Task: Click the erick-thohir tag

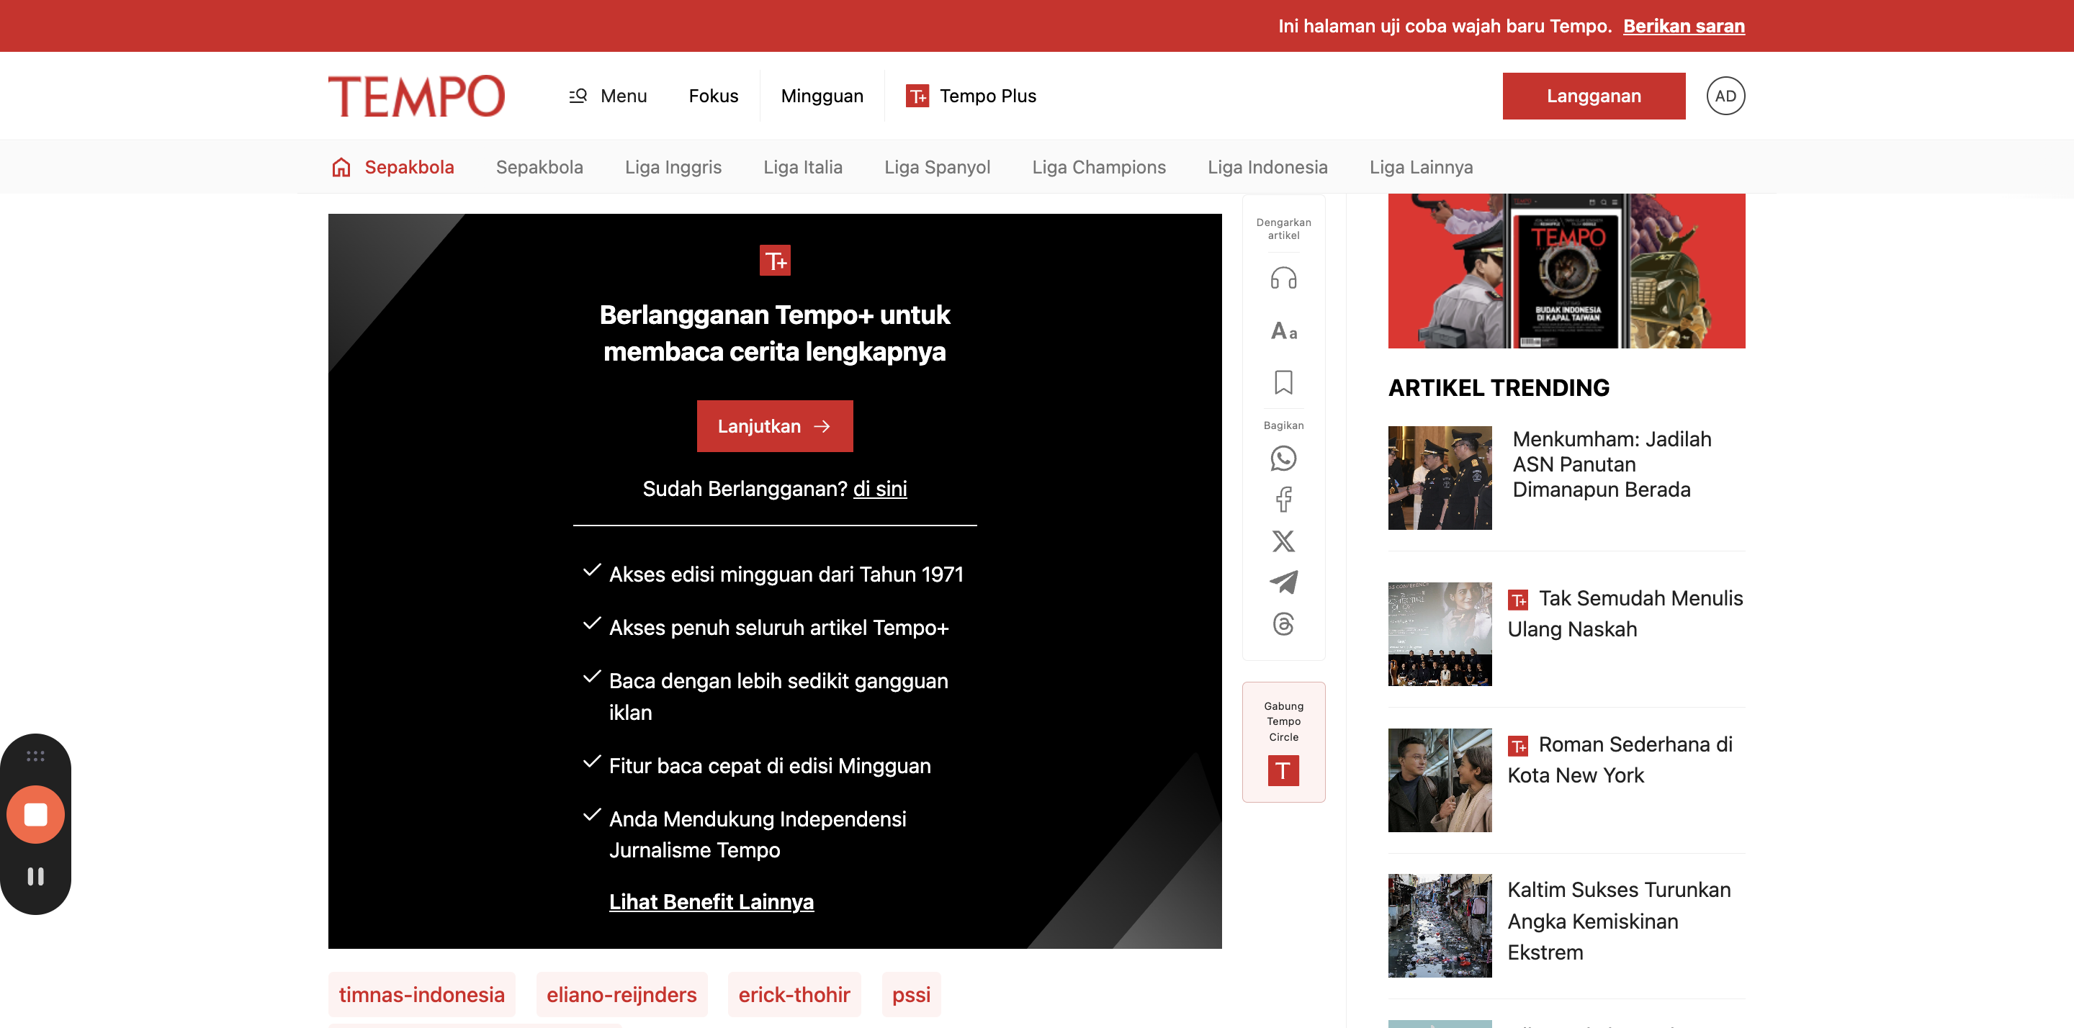Action: (794, 994)
